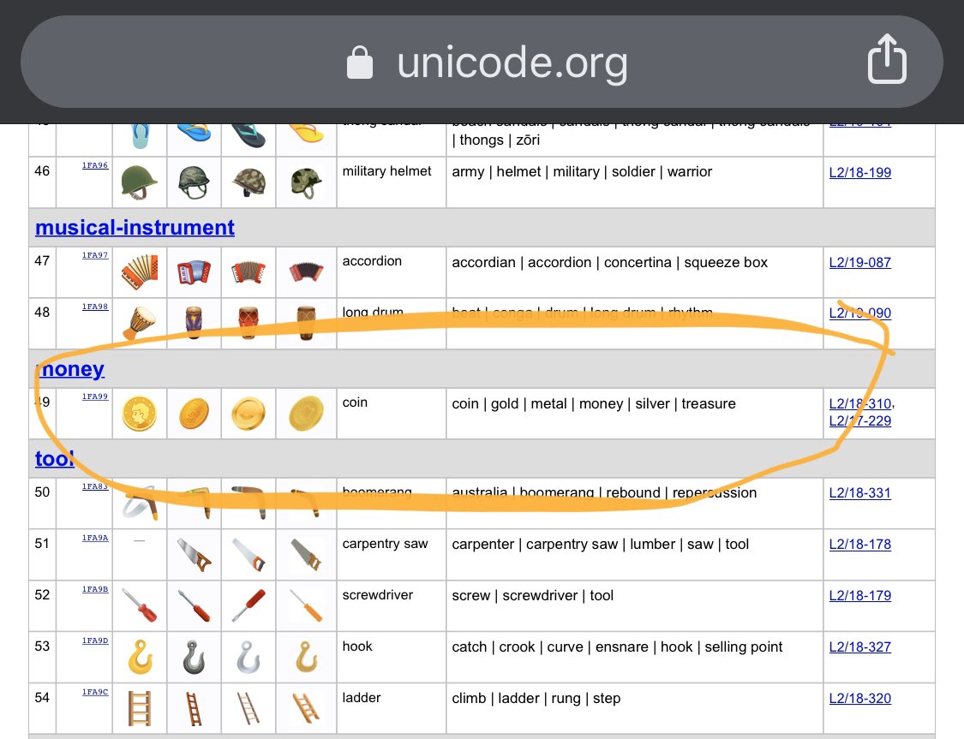Tap the first accordion emoji
This screenshot has height=739, width=964.
[140, 271]
